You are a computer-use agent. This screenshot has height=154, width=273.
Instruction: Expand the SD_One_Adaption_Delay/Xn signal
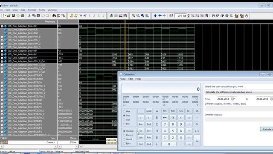[2, 26]
